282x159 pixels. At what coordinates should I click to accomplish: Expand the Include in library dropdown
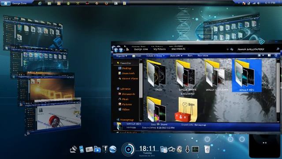click(155, 56)
